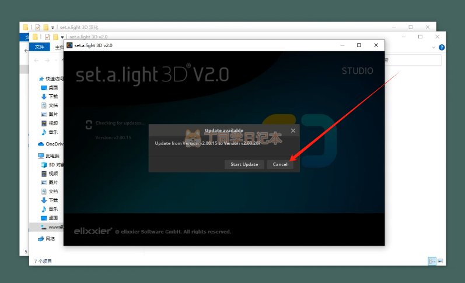
Task: Click the Properties checkmark icon in the 汉化 window title bar
Action: pyautogui.click(x=38, y=27)
